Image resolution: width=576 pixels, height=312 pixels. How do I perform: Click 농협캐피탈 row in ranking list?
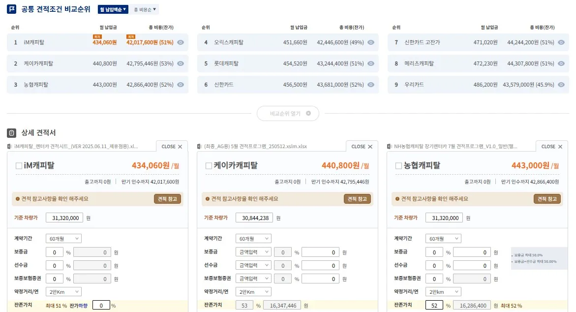point(97,85)
